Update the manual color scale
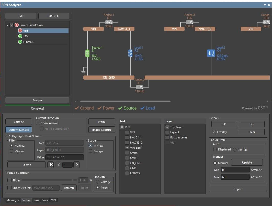 coord(247,162)
